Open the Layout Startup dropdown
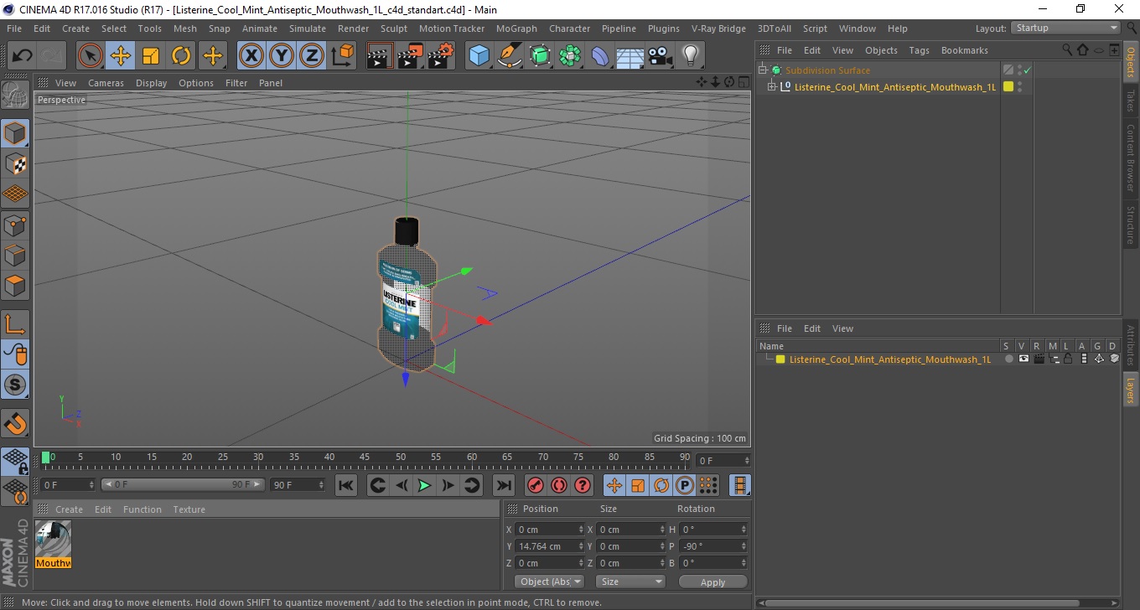Image resolution: width=1140 pixels, height=610 pixels. click(x=1066, y=28)
